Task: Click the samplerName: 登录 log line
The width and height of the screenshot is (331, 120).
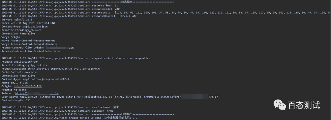Action: tap(60, 107)
